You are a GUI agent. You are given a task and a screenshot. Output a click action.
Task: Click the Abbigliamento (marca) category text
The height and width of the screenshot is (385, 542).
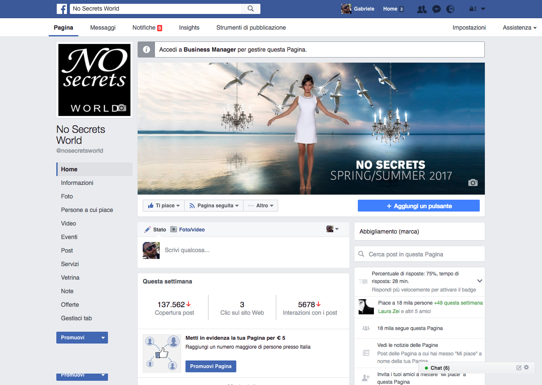point(389,231)
